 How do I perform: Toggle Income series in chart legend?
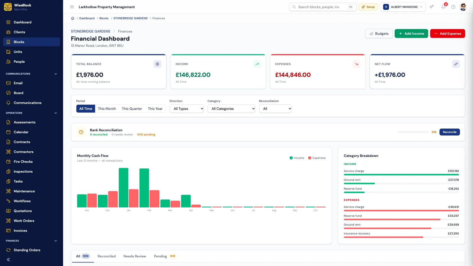pos(297,158)
